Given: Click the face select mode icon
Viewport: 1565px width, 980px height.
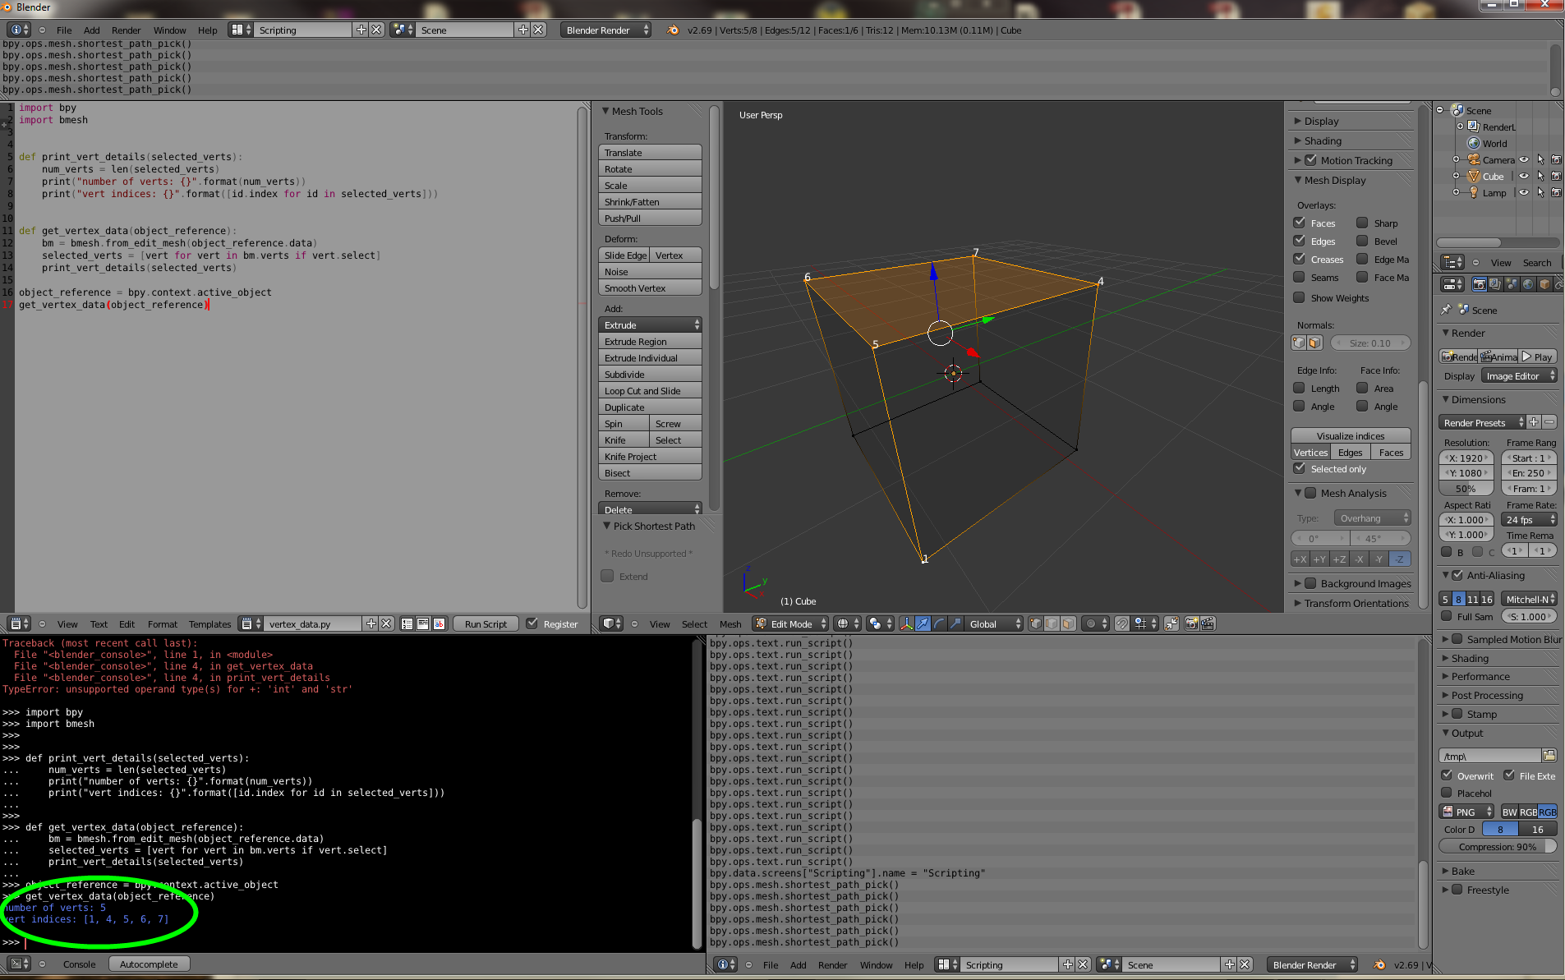Looking at the screenshot, I should [x=1068, y=624].
